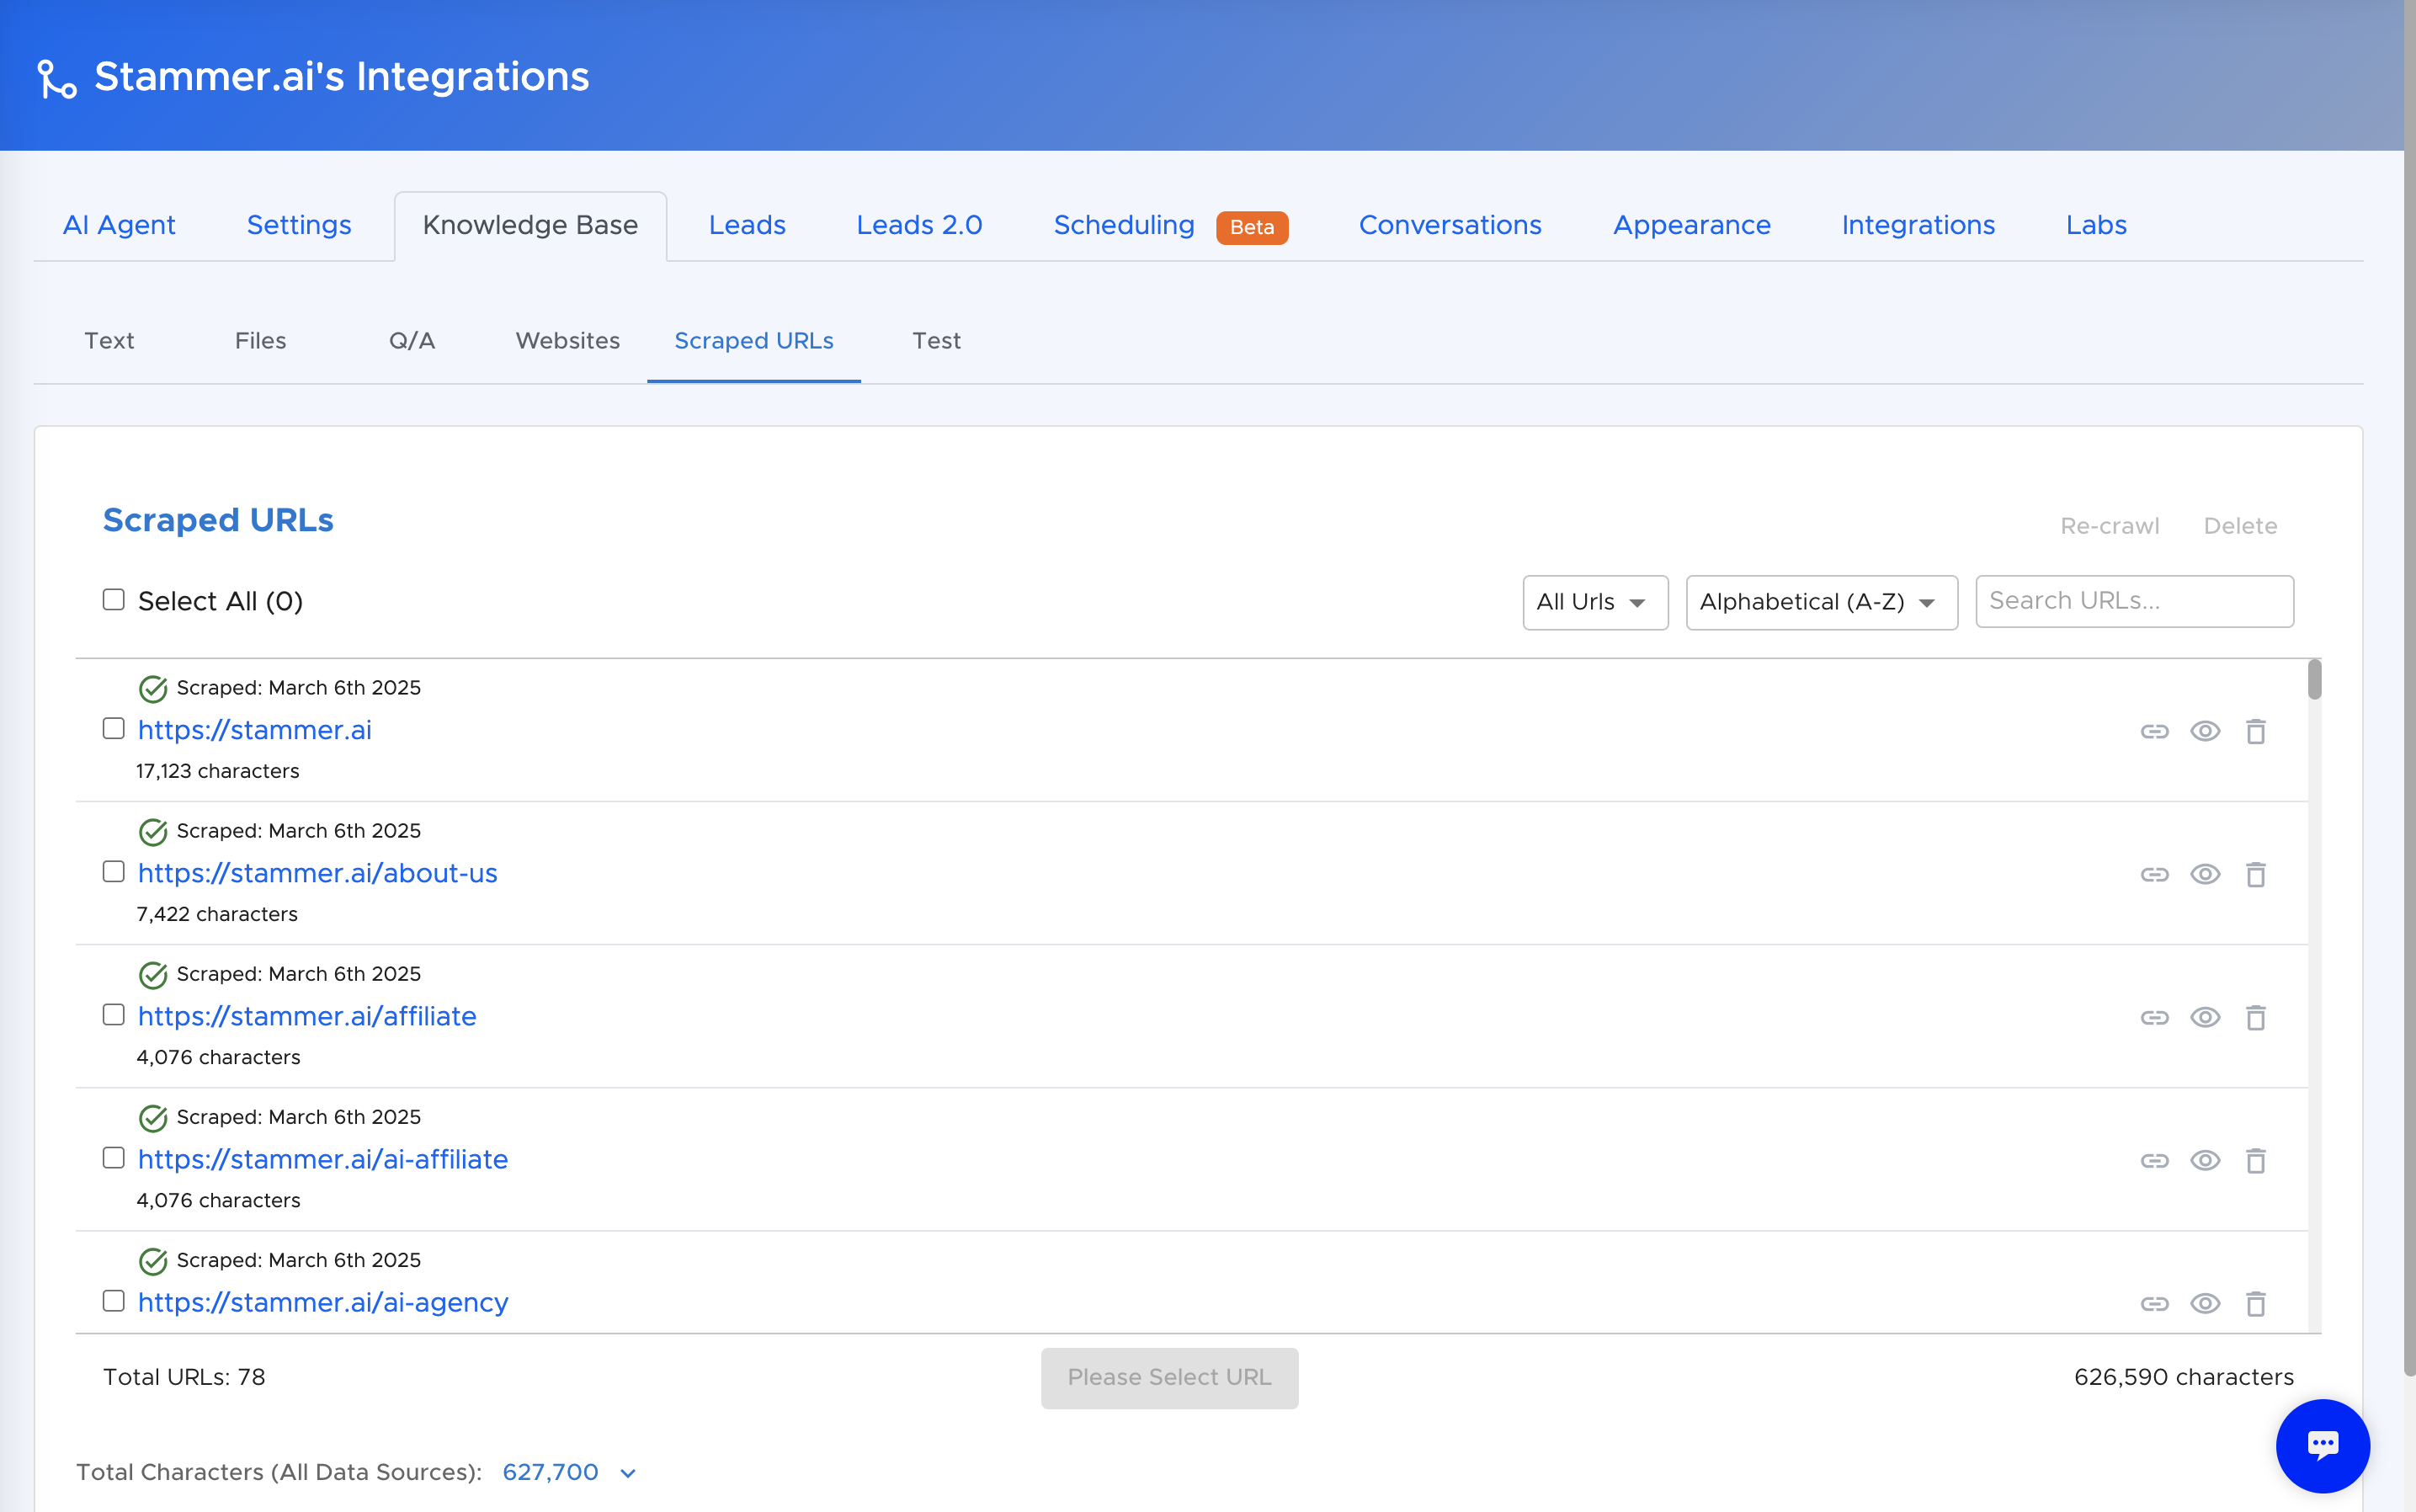Preview ai-affiliate content via eye icon

pyautogui.click(x=2205, y=1160)
